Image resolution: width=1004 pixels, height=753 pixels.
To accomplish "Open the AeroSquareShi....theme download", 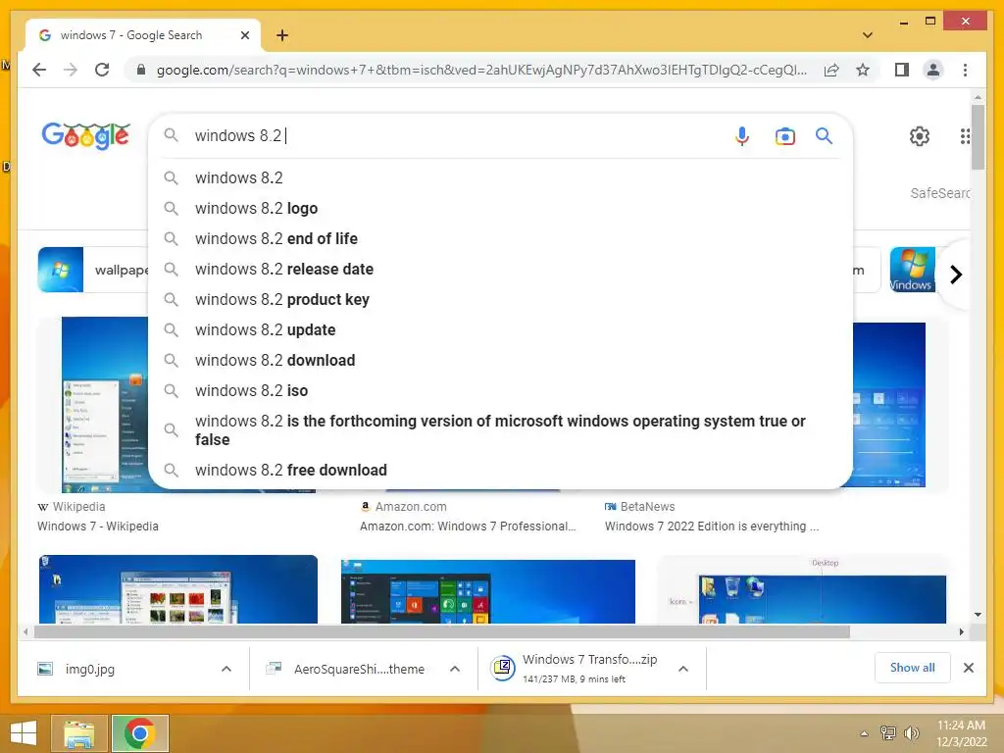I will coord(346,669).
